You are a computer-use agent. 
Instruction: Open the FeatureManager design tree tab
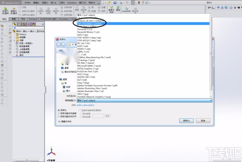15,24
